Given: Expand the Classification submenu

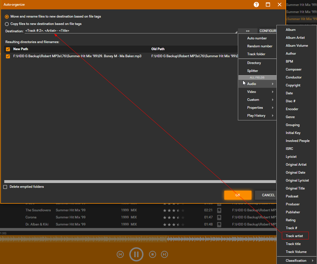Looking at the screenshot, I should 297,261.
